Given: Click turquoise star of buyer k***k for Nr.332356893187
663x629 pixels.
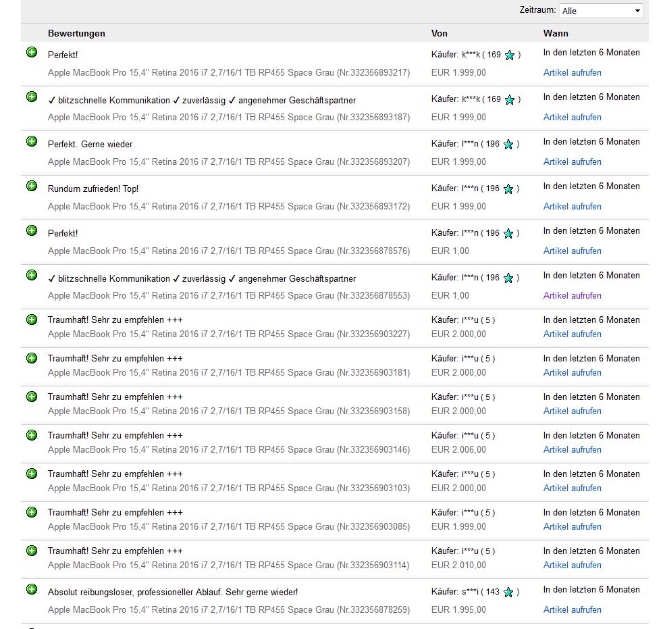Looking at the screenshot, I should (x=510, y=99).
